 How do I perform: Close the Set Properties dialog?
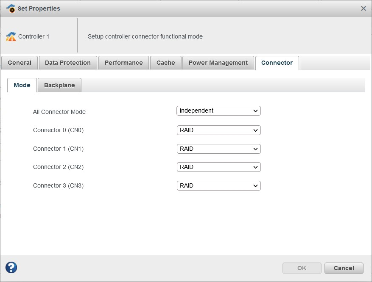point(363,8)
